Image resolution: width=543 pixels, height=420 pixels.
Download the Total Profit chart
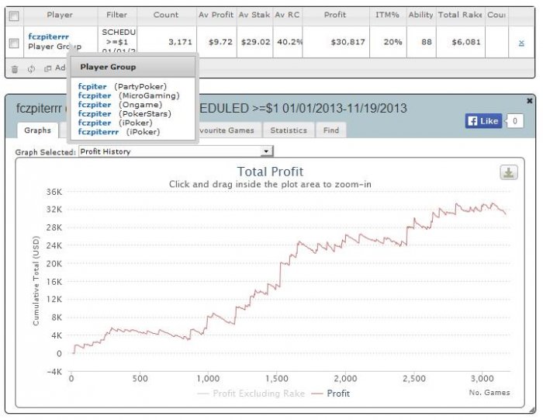click(508, 172)
